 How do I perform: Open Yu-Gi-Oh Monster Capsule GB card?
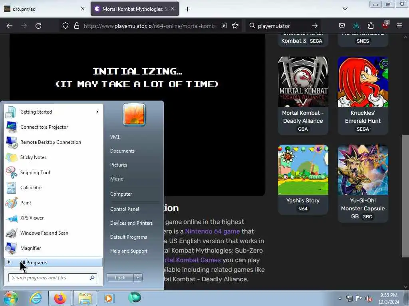point(363,183)
